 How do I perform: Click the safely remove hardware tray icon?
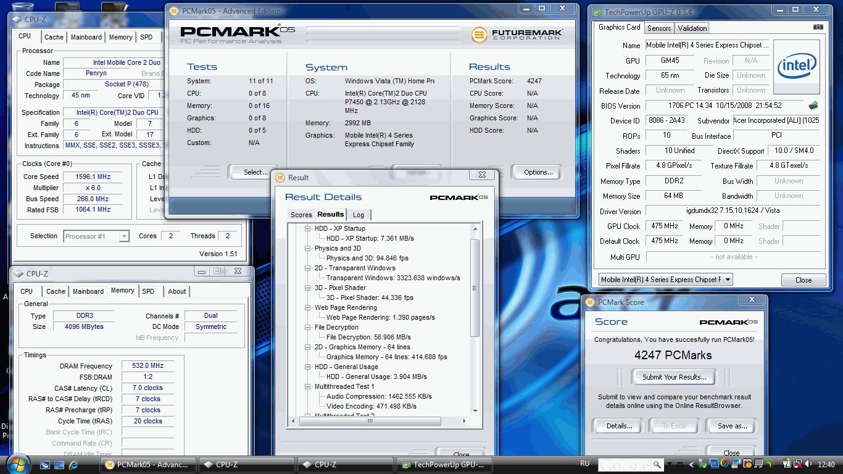click(702, 464)
